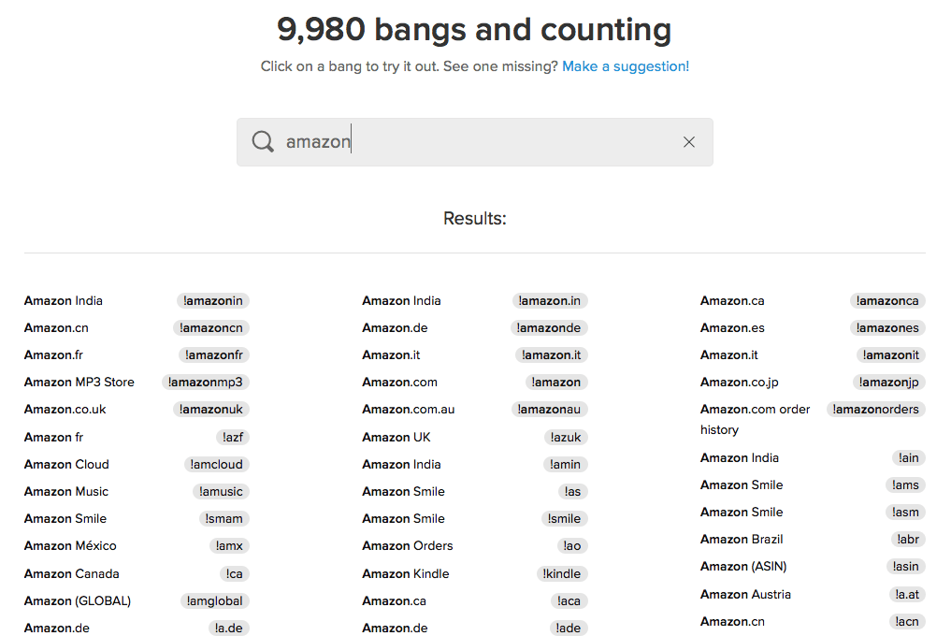
Task: Try the !smile bang
Action: (564, 519)
